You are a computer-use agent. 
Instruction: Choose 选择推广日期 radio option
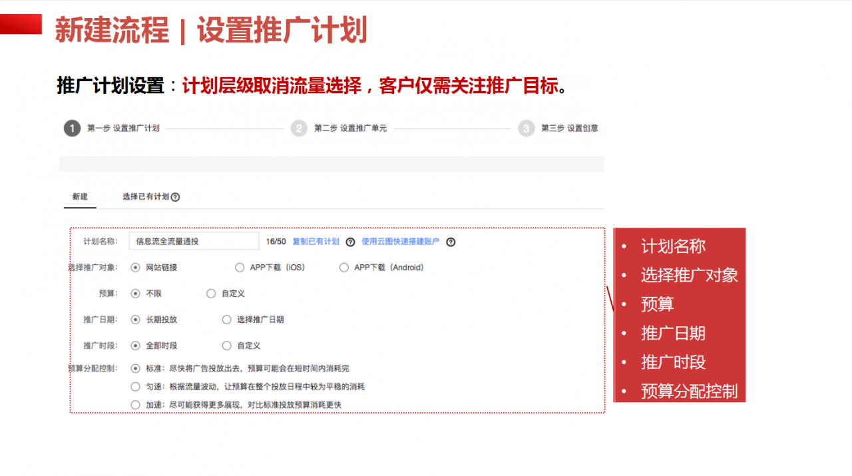227,320
